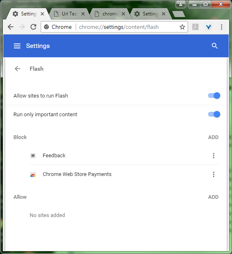The height and width of the screenshot is (254, 232).
Task: Open the user profile button in title bar
Action: (181, 4)
